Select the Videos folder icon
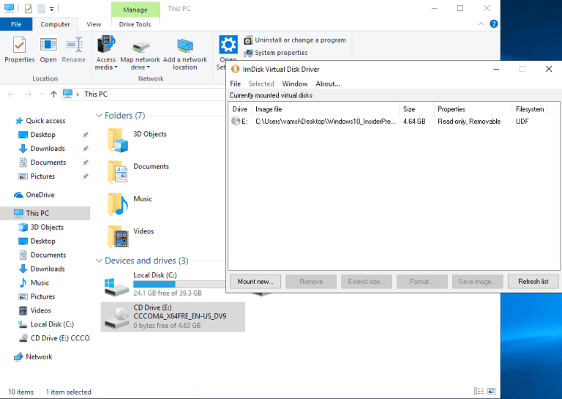The width and height of the screenshot is (562, 399). (x=118, y=236)
